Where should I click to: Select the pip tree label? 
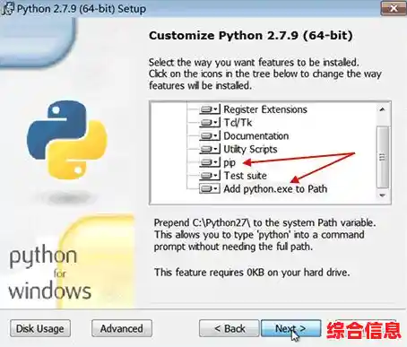229,163
